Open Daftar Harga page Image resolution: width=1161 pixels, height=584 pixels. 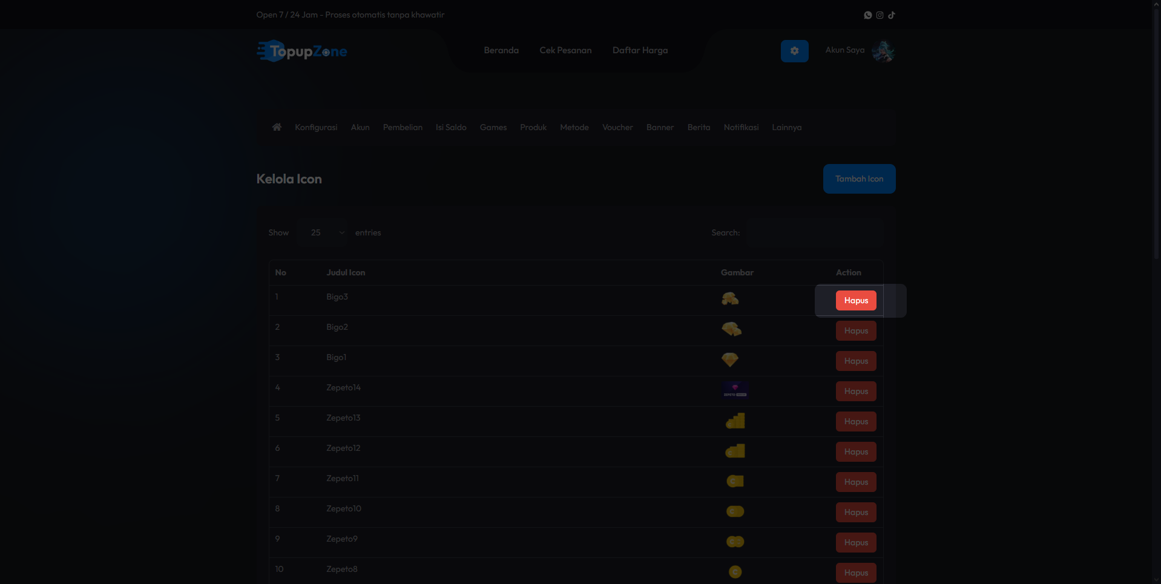[640, 50]
